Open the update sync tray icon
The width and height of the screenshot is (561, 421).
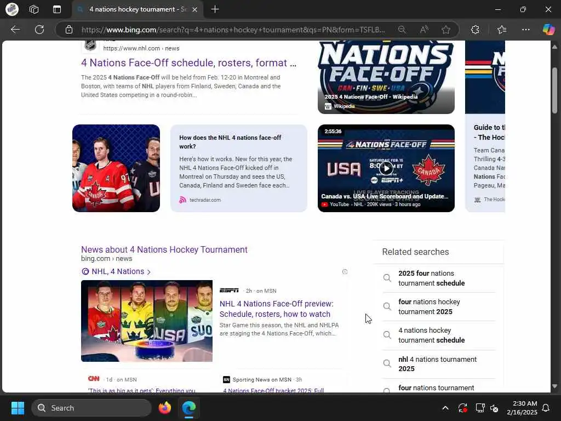(462, 408)
